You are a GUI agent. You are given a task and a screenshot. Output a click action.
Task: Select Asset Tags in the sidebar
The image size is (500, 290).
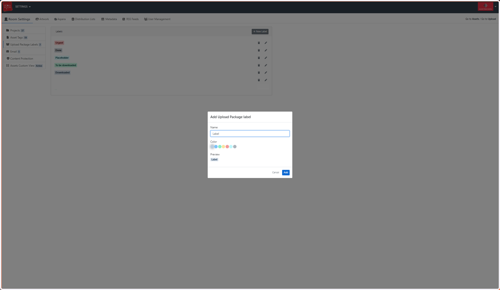[x=24, y=37]
